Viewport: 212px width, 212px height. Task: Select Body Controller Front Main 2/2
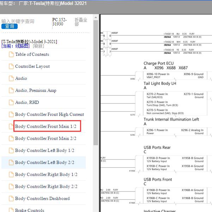pos(46,139)
